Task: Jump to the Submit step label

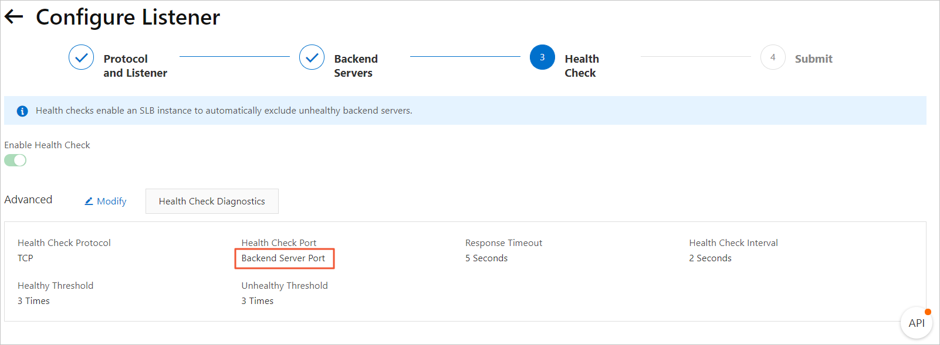Action: (x=813, y=59)
